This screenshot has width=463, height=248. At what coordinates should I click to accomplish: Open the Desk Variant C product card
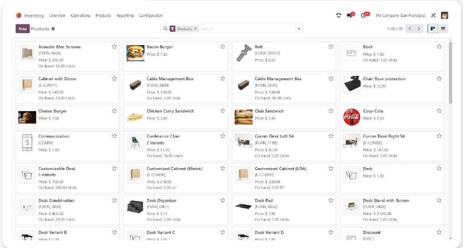[175, 234]
